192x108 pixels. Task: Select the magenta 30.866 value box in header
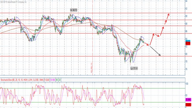click(x=53, y=80)
